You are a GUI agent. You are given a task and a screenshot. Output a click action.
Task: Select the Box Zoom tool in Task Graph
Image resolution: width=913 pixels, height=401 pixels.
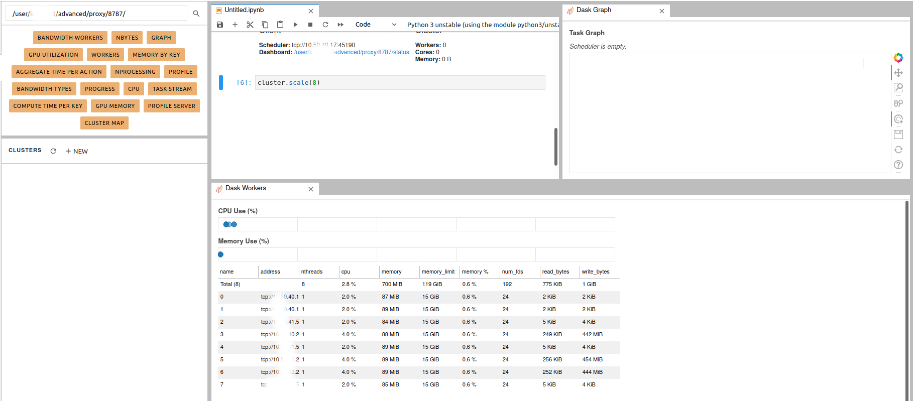click(x=898, y=88)
